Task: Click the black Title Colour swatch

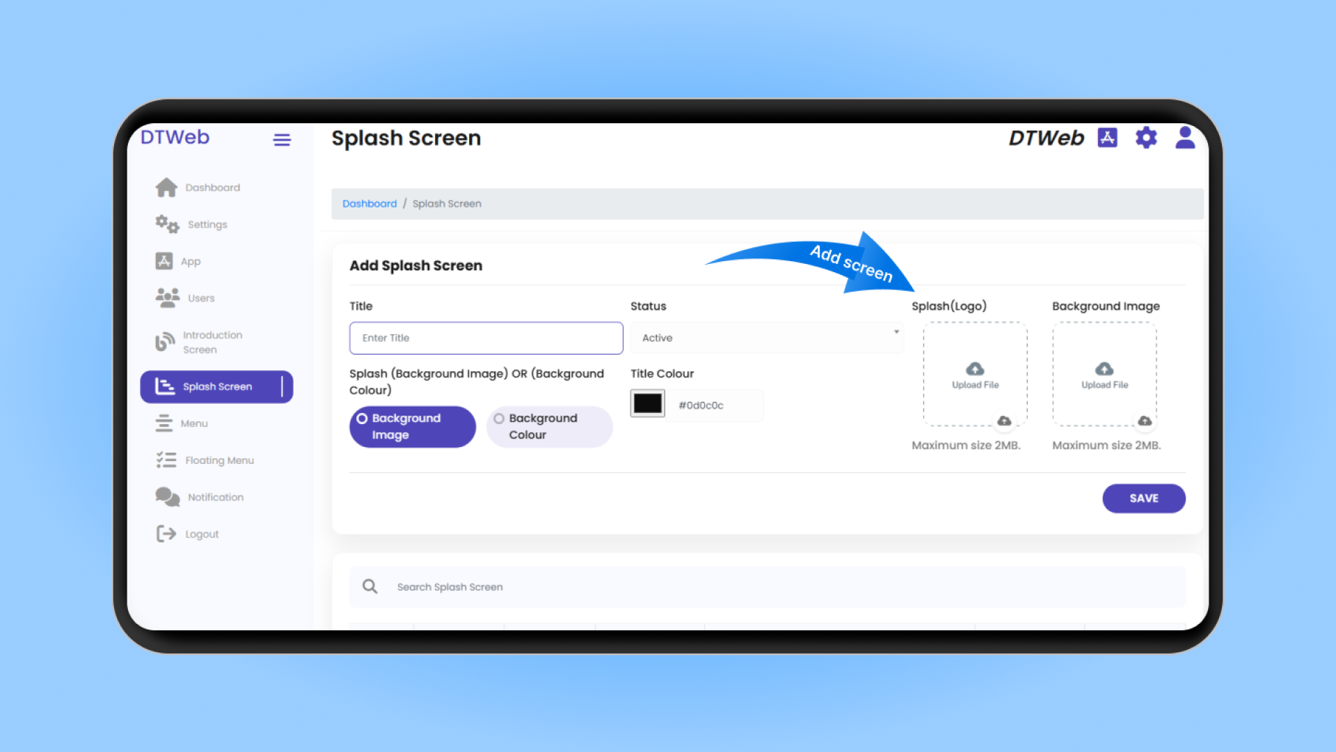Action: 647,404
